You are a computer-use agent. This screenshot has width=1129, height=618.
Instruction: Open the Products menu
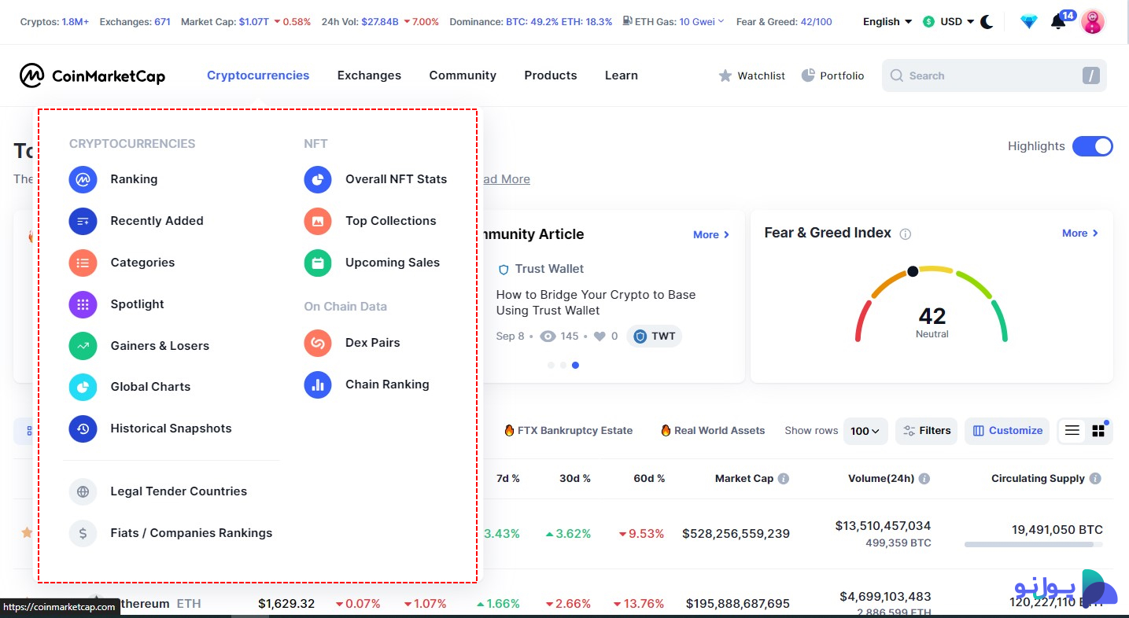click(551, 75)
